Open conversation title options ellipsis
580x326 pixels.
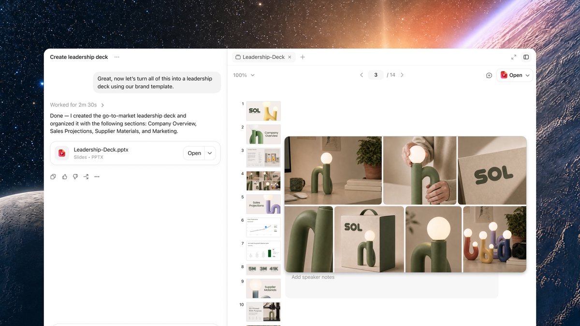pyautogui.click(x=117, y=57)
